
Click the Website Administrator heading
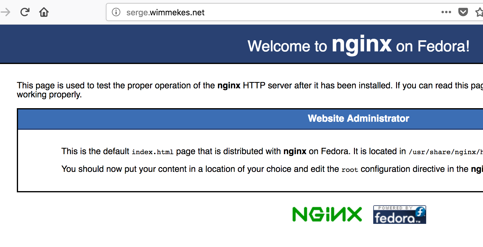click(x=358, y=118)
